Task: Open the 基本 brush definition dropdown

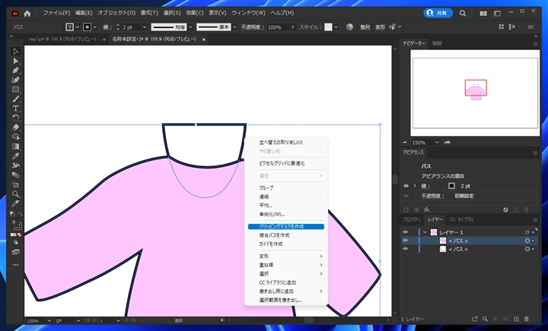Action: click(x=235, y=27)
